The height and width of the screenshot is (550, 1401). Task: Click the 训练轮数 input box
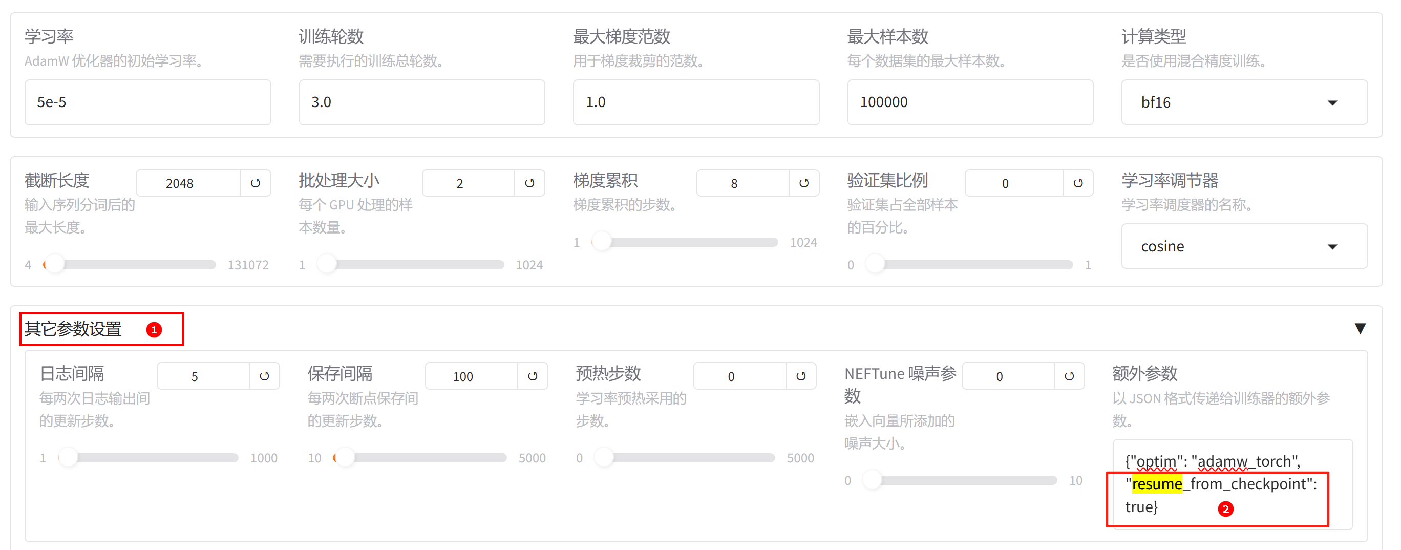pos(421,102)
